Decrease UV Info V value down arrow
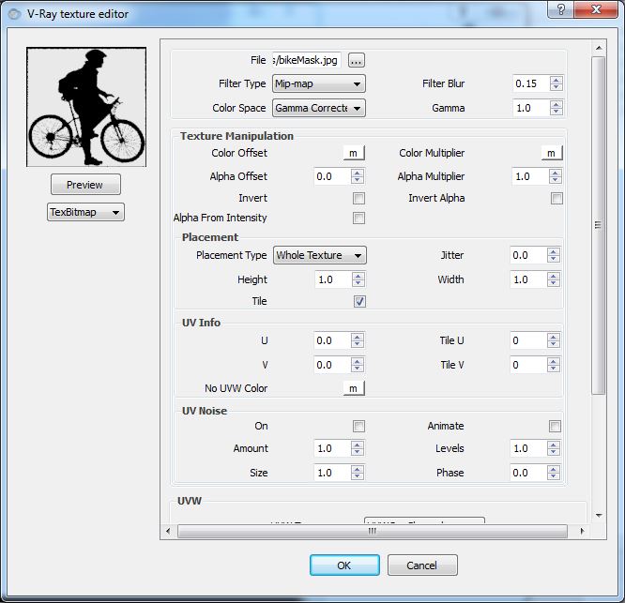This screenshot has width=625, height=603. (x=358, y=369)
